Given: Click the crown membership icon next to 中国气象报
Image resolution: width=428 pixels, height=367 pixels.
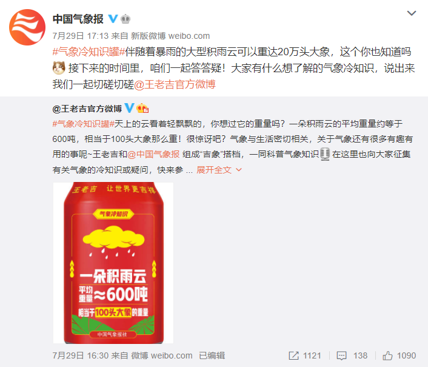Looking at the screenshot, I should 125,19.
